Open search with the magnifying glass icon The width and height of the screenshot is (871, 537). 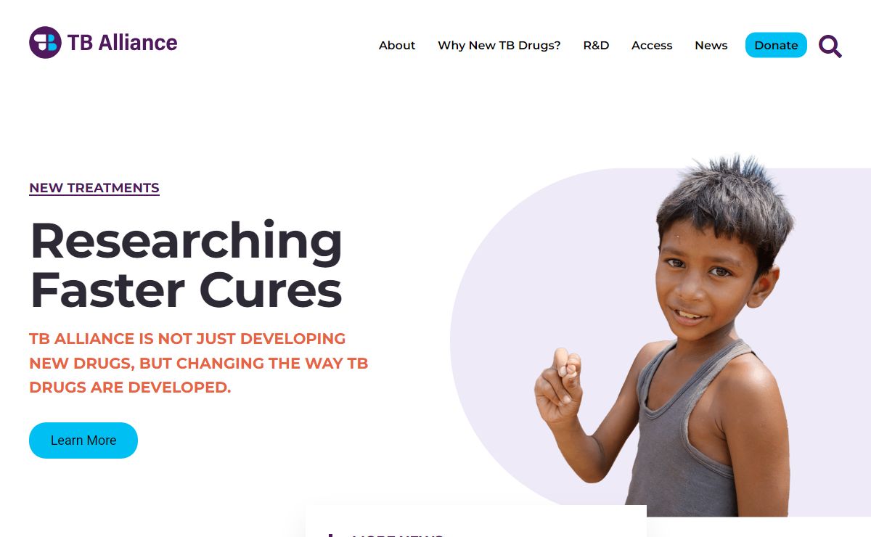click(x=830, y=46)
